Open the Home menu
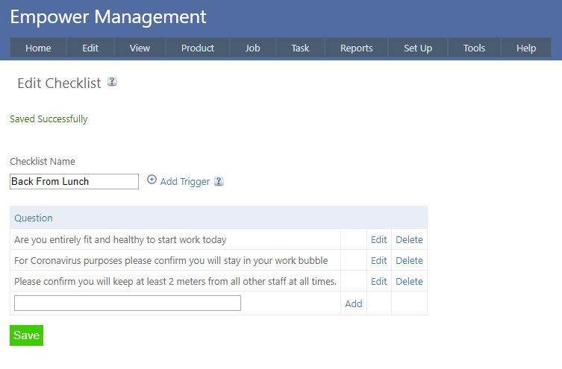 tap(38, 48)
